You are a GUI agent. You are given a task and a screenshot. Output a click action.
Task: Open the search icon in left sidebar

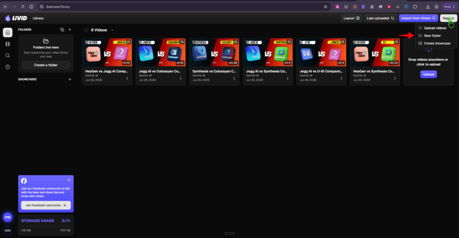pyautogui.click(x=8, y=55)
